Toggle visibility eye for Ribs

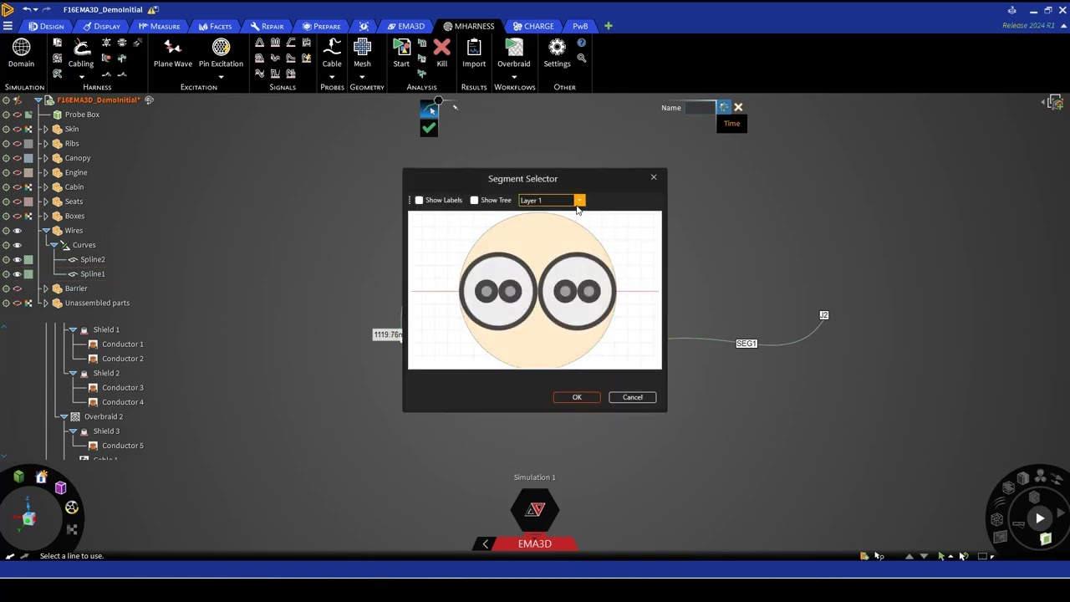click(x=17, y=144)
